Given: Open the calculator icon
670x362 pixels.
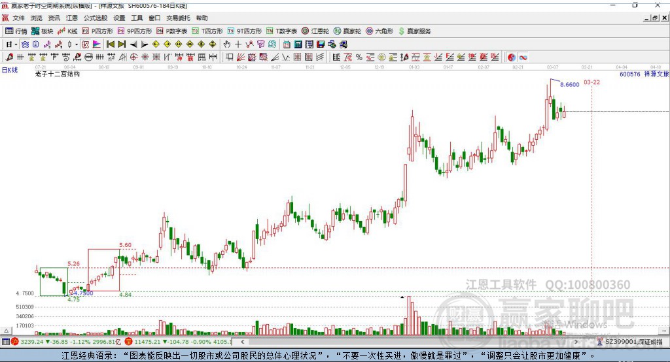Looking at the screenshot, I should point(298,44).
